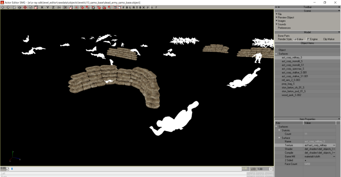Click the LOD arrows button
The image size is (341, 177).
(271, 169)
